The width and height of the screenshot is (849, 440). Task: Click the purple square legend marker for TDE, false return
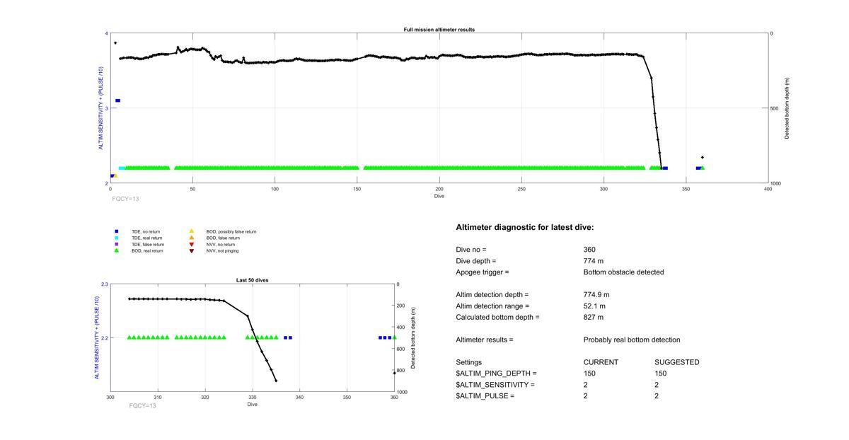tap(117, 244)
